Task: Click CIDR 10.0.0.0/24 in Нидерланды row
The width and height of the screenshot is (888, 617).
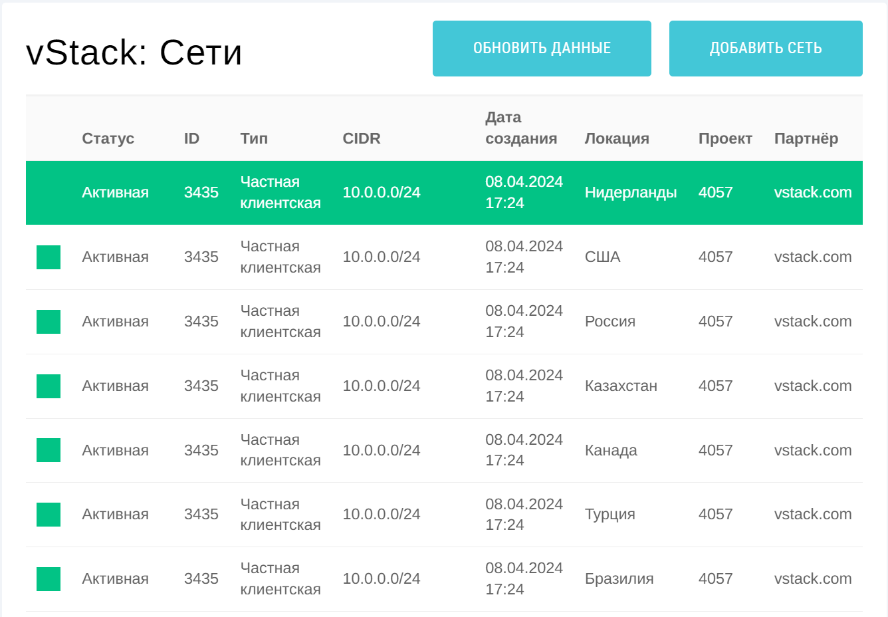Action: click(x=382, y=193)
